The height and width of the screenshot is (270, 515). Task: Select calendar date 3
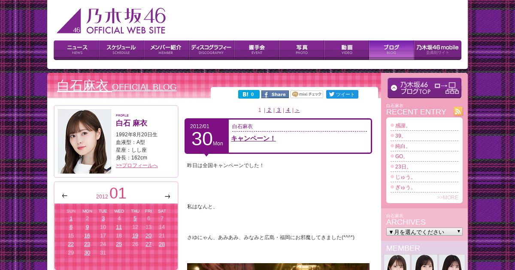[103, 219]
